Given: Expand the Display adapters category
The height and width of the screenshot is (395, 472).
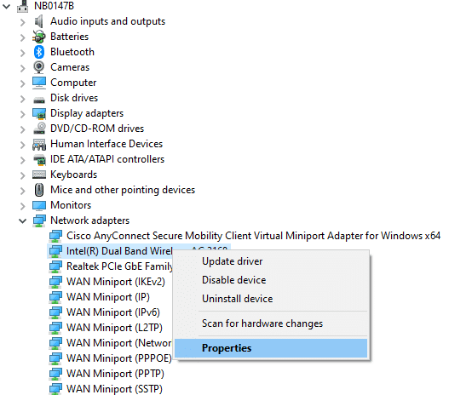Looking at the screenshot, I should coord(22,114).
